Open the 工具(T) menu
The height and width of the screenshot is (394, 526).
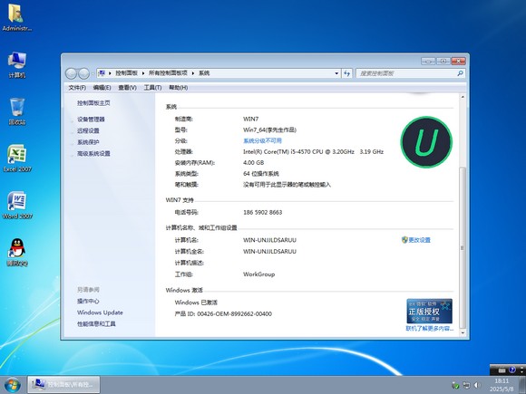coord(152,88)
